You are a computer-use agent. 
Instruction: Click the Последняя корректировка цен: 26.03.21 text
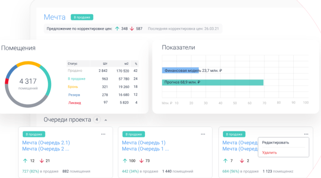click(x=183, y=29)
